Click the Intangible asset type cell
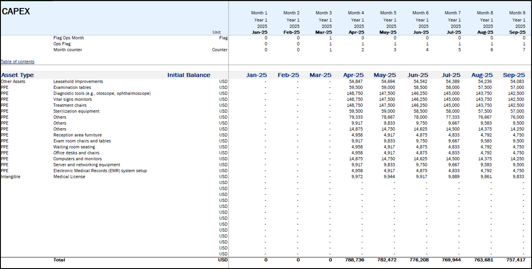Viewport: 532px width, 269px height. pos(11,177)
